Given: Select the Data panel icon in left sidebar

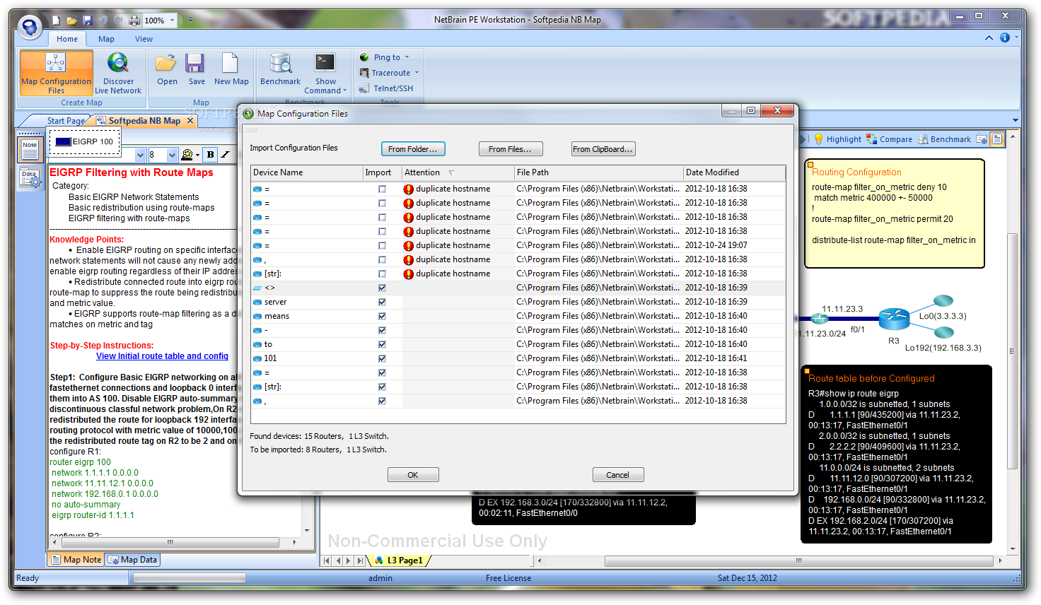Looking at the screenshot, I should tap(30, 179).
